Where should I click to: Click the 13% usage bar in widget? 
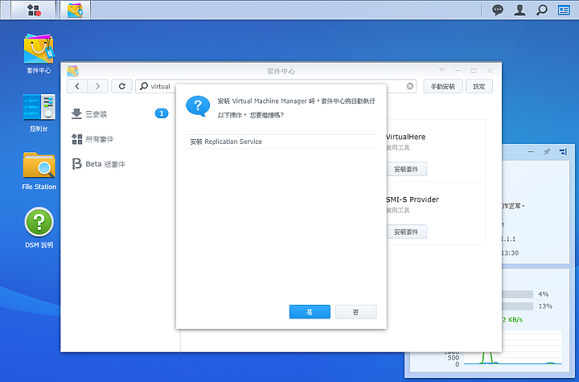[x=518, y=306]
